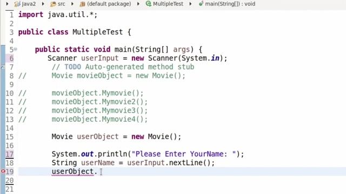Click the task marker on line 7

pyautogui.click(x=3, y=67)
